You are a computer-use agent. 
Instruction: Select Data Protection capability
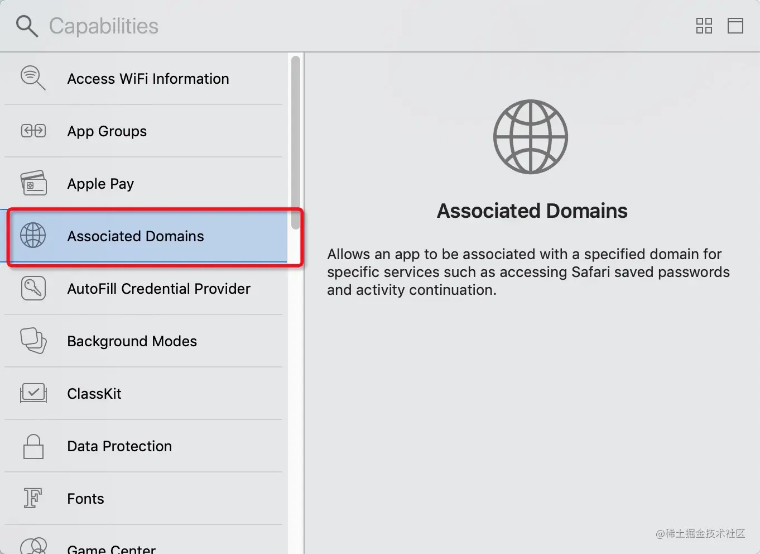[119, 446]
